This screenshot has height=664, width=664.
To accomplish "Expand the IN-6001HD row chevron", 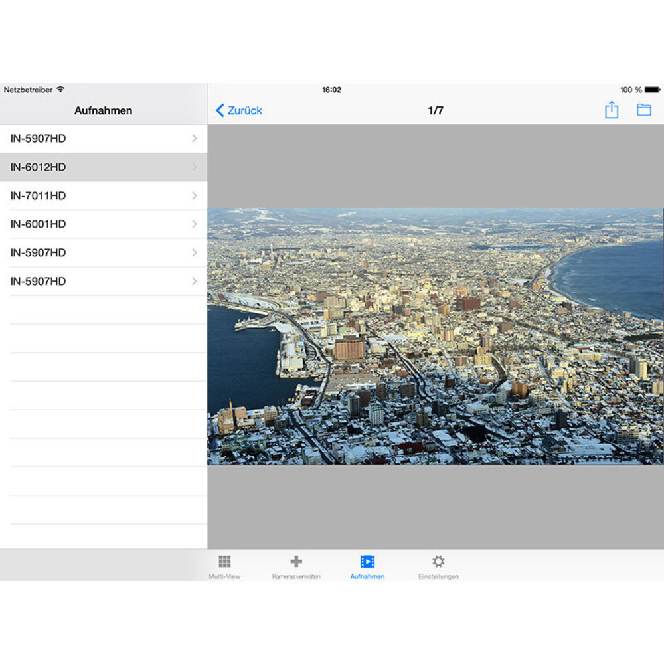I will 195,224.
